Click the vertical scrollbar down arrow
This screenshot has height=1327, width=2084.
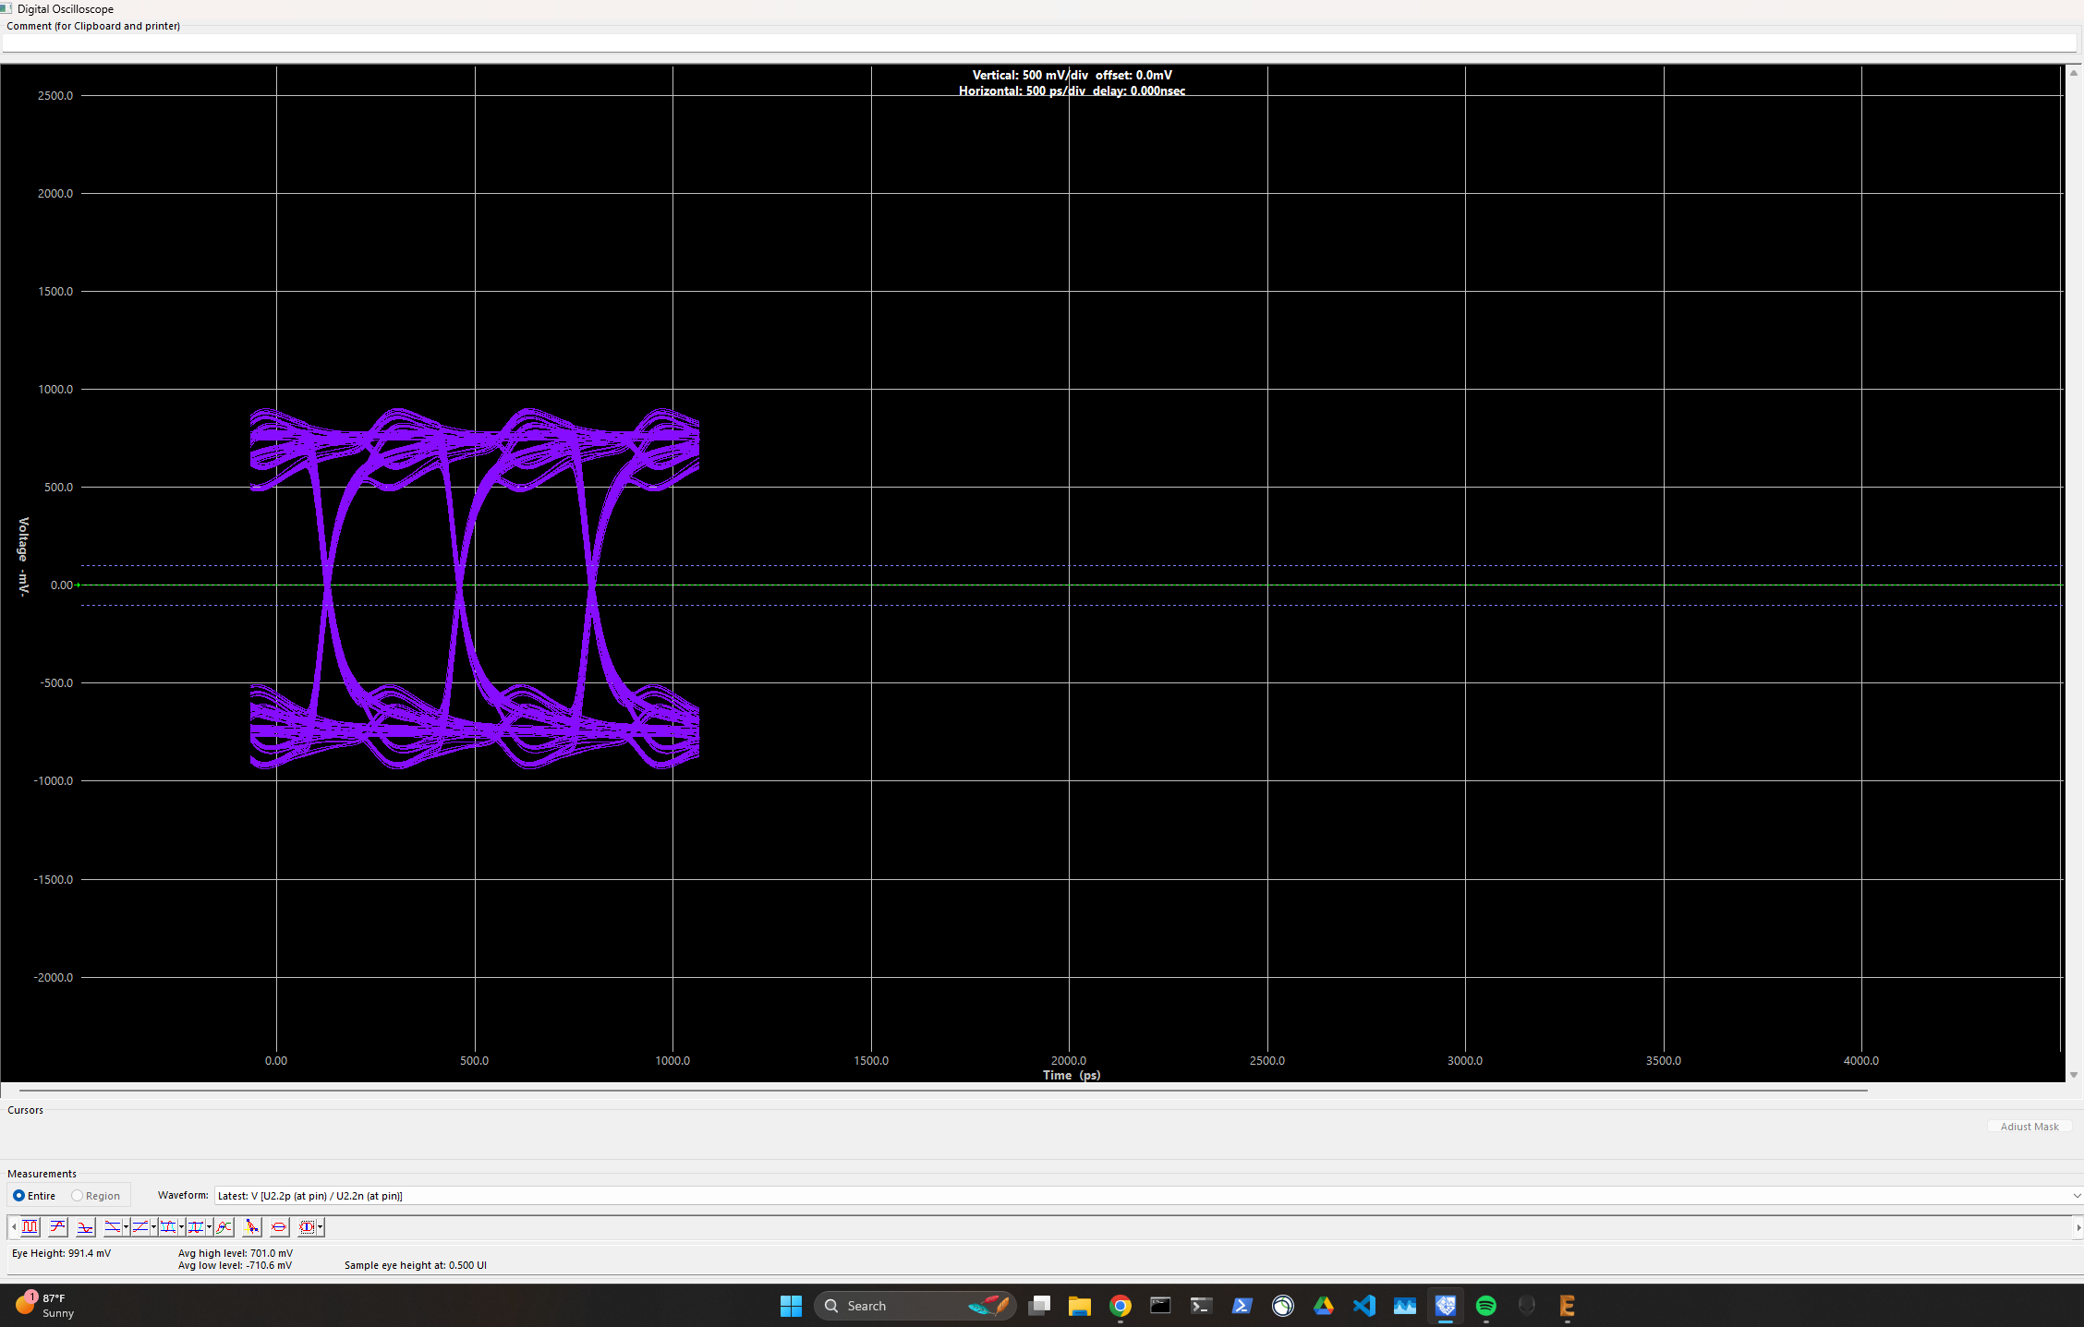click(x=2074, y=1075)
